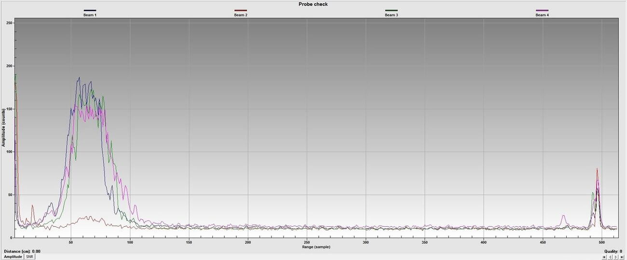Click the Beam 1 legend label
The image size is (627, 260).
point(90,15)
